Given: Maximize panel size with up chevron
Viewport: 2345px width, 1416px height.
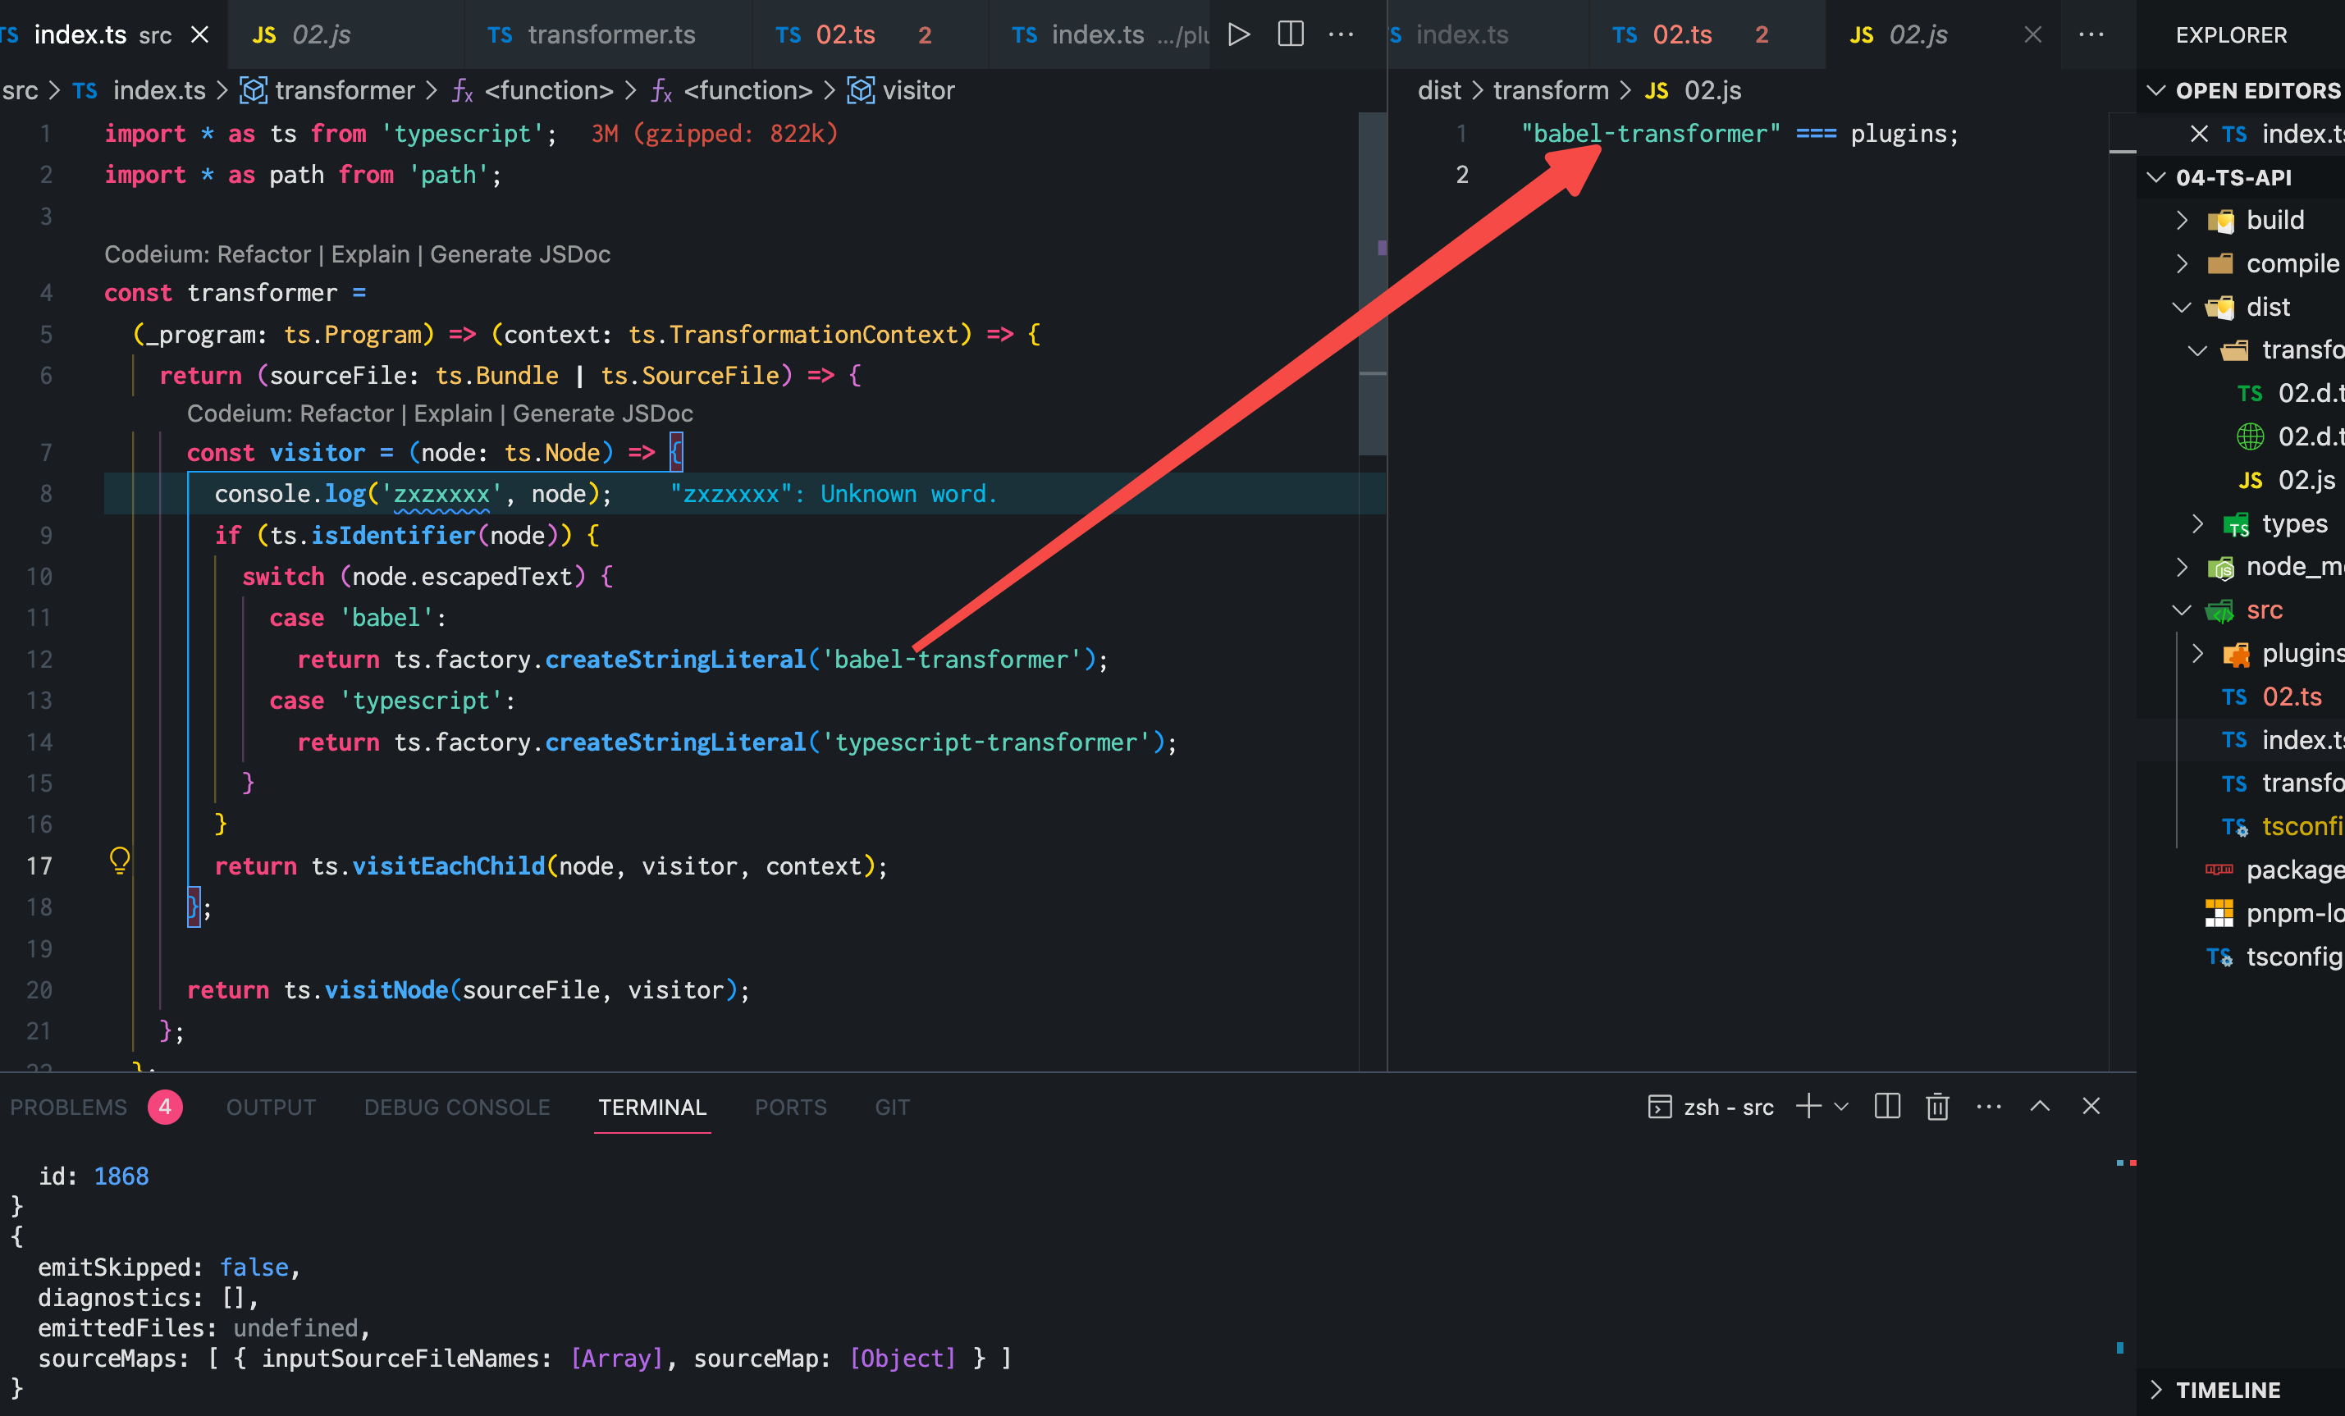Looking at the screenshot, I should pyautogui.click(x=2039, y=1107).
